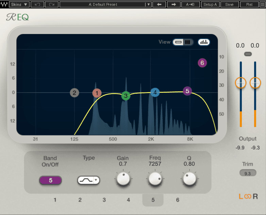Open the Skins dropdown menu
This screenshot has width=266, height=215.
point(19,4)
